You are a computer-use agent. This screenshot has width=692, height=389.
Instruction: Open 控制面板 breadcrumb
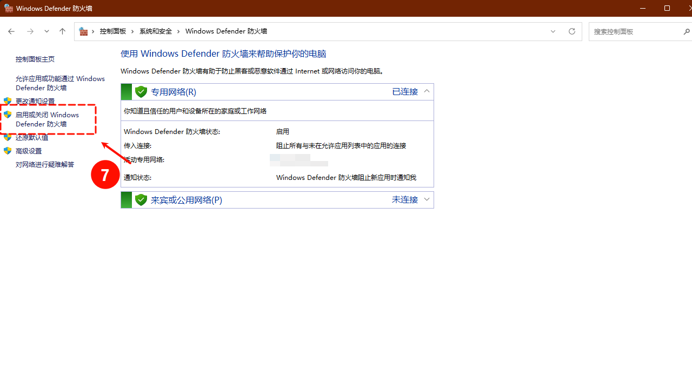pyautogui.click(x=112, y=31)
